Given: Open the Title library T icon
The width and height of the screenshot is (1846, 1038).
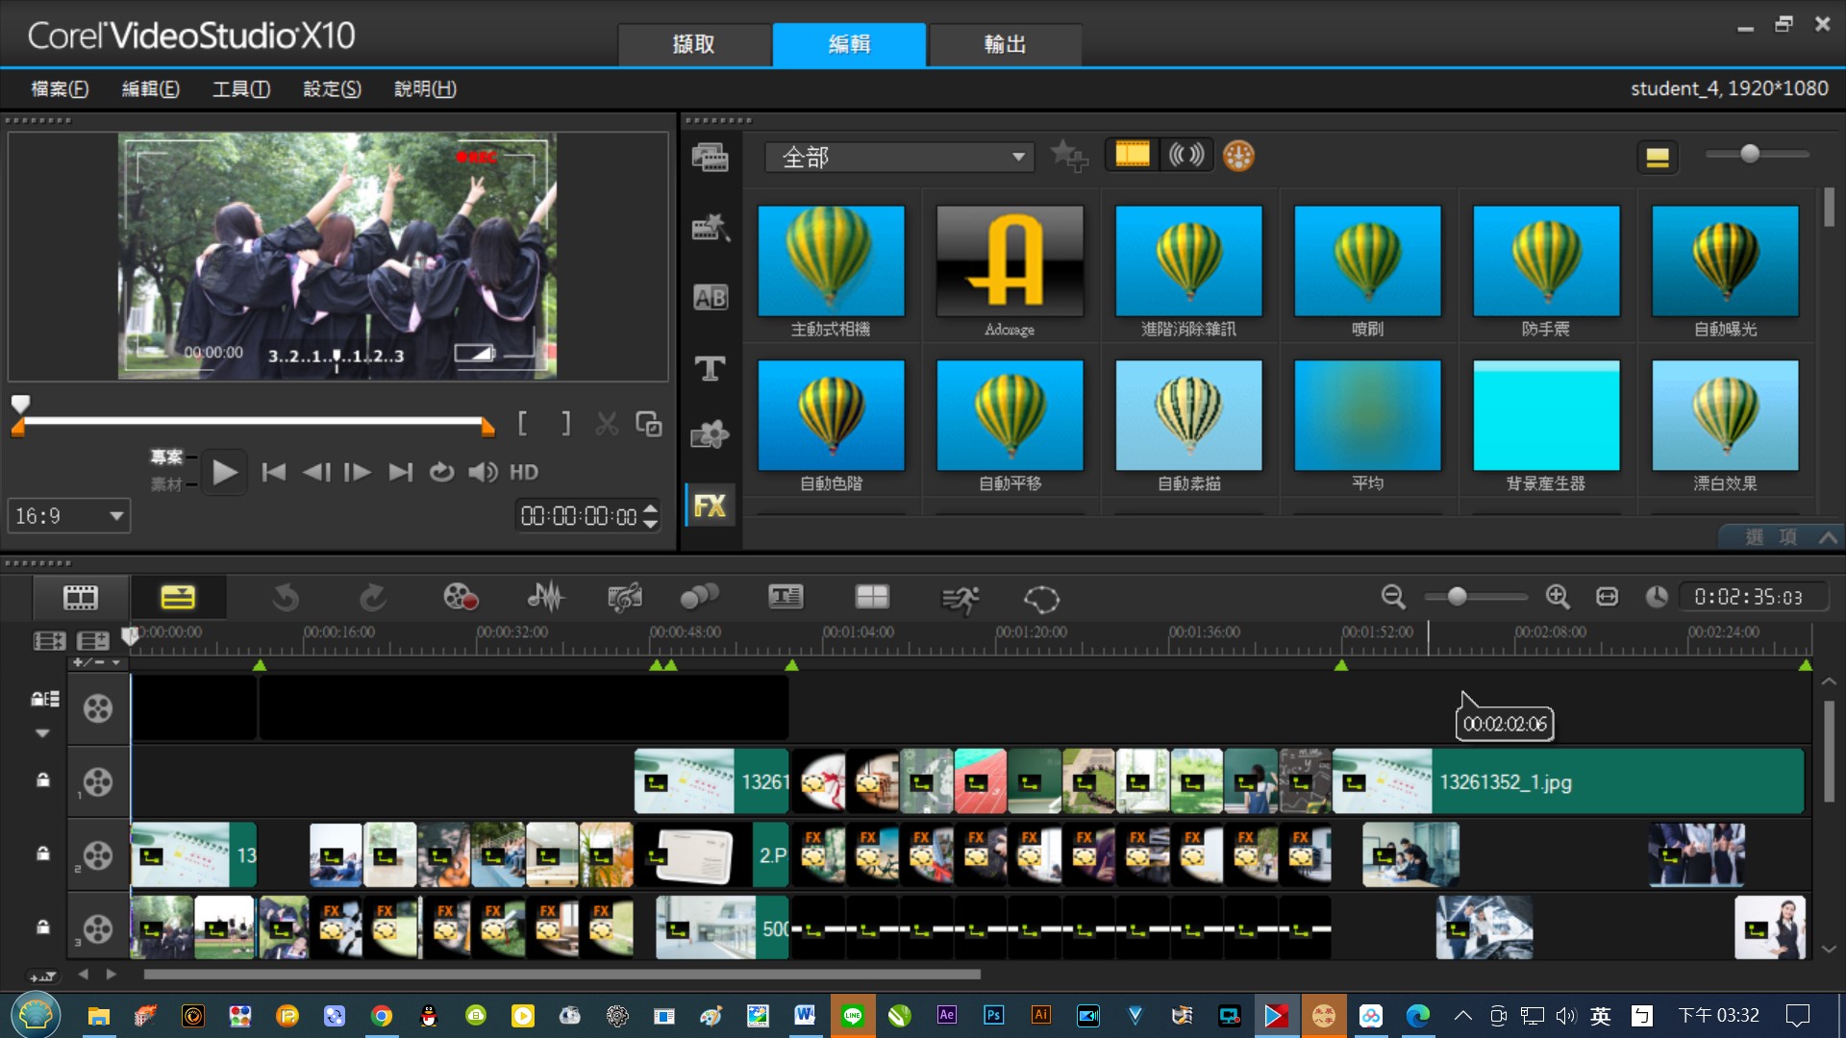Looking at the screenshot, I should tap(711, 368).
